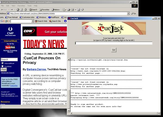
Task: Select the TechWeb radio button
Action: (x=2, y=66)
